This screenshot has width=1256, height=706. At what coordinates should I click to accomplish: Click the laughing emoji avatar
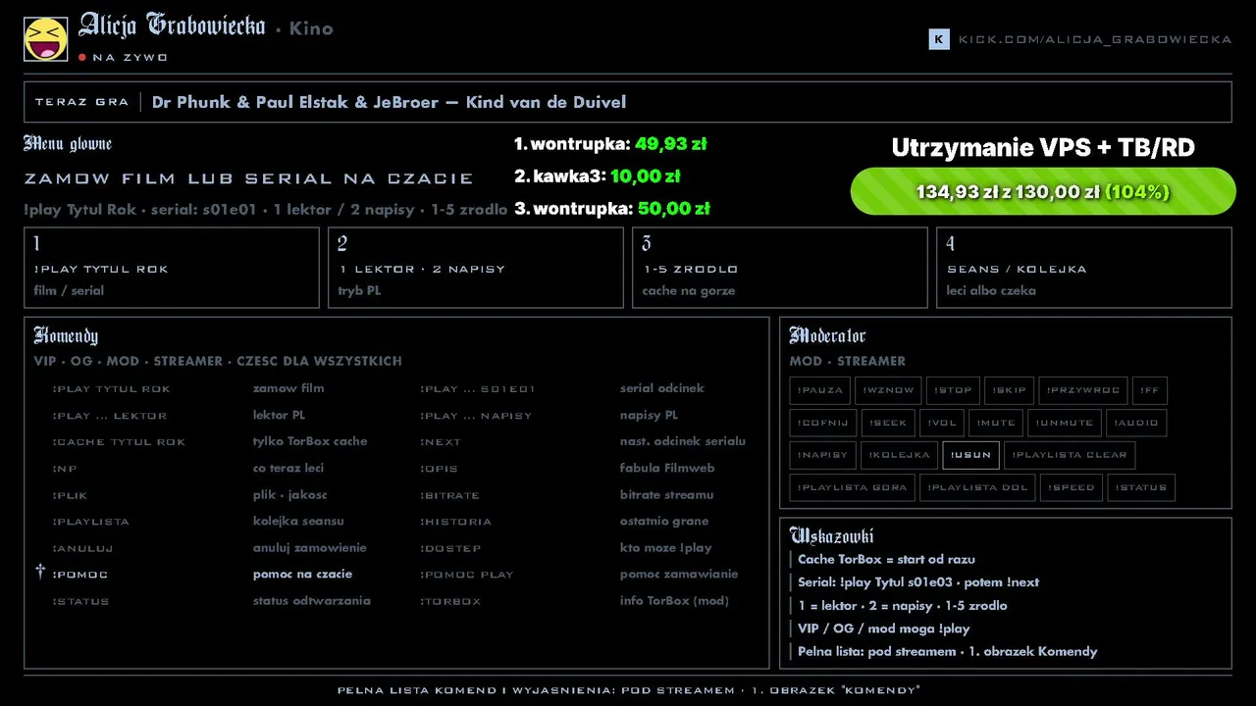[46, 39]
